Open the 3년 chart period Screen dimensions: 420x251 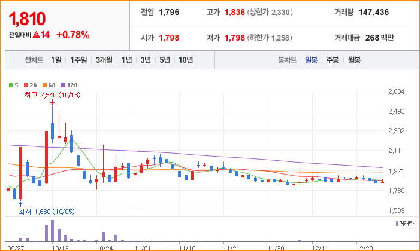146,60
